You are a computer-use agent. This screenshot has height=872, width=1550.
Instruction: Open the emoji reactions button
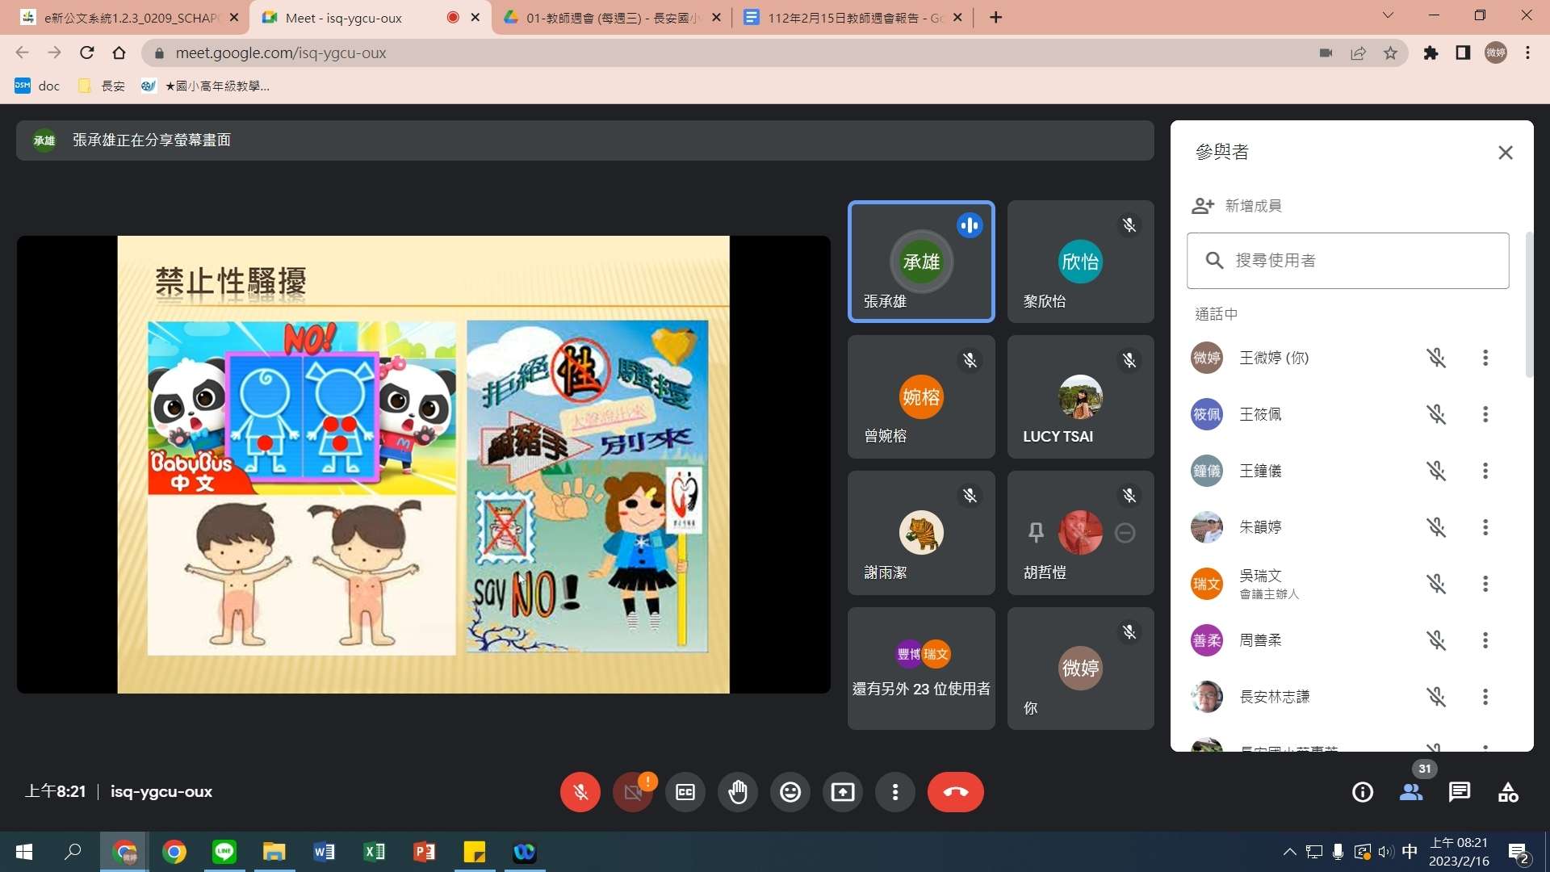coord(790,792)
